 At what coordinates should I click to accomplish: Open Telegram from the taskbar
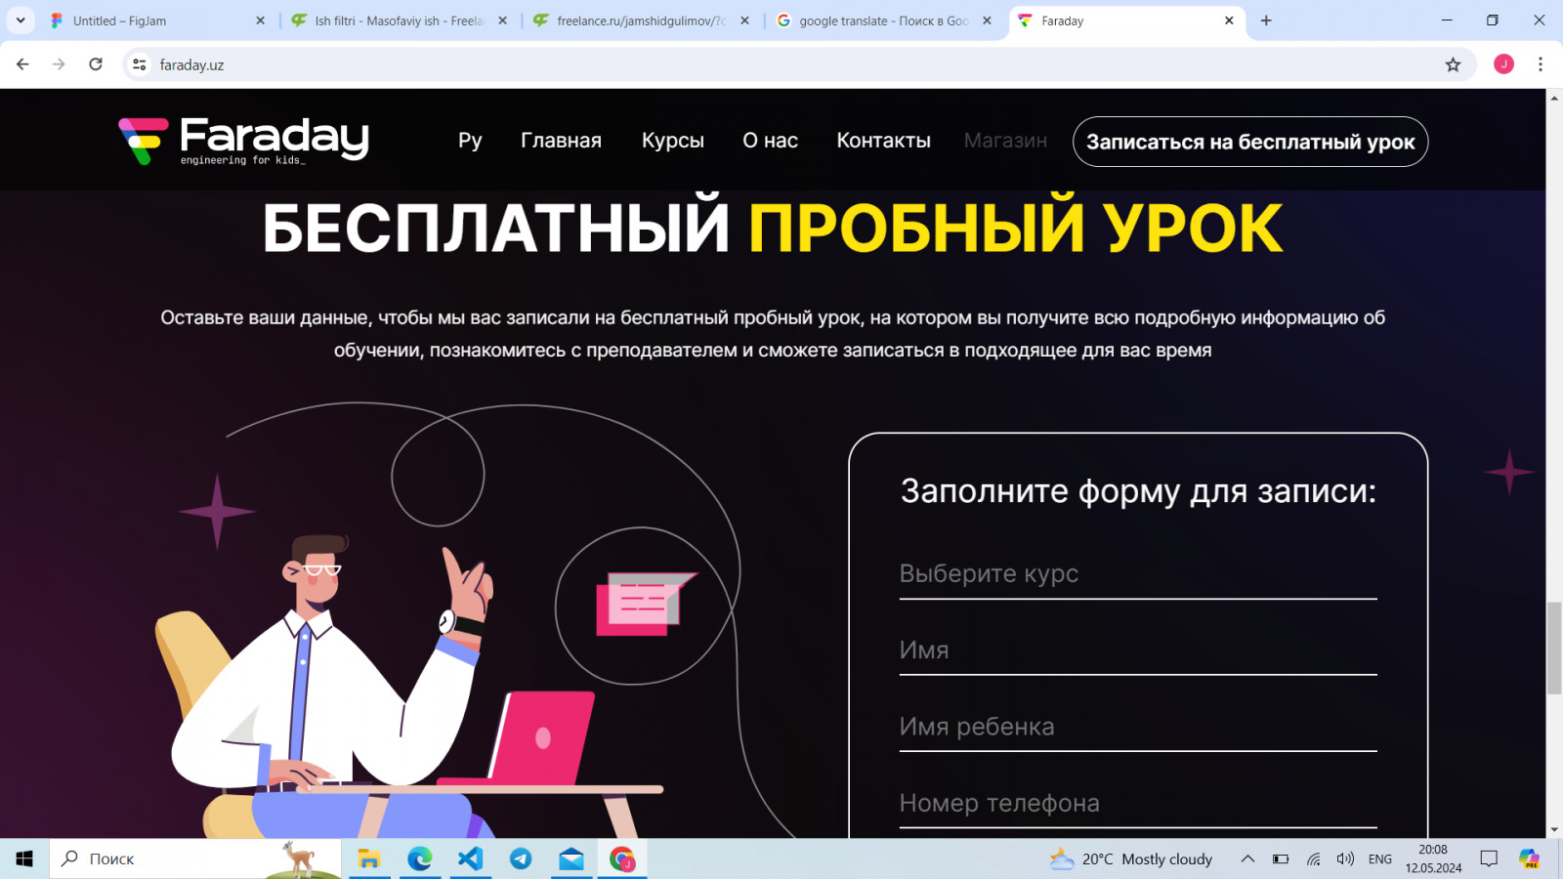point(521,858)
